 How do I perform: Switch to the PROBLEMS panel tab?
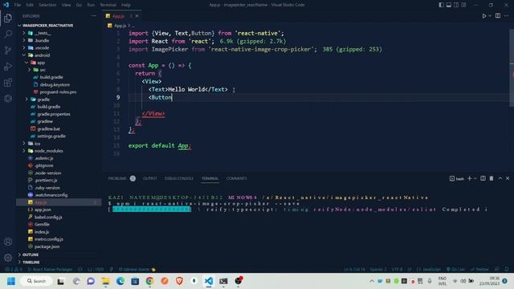click(x=117, y=178)
